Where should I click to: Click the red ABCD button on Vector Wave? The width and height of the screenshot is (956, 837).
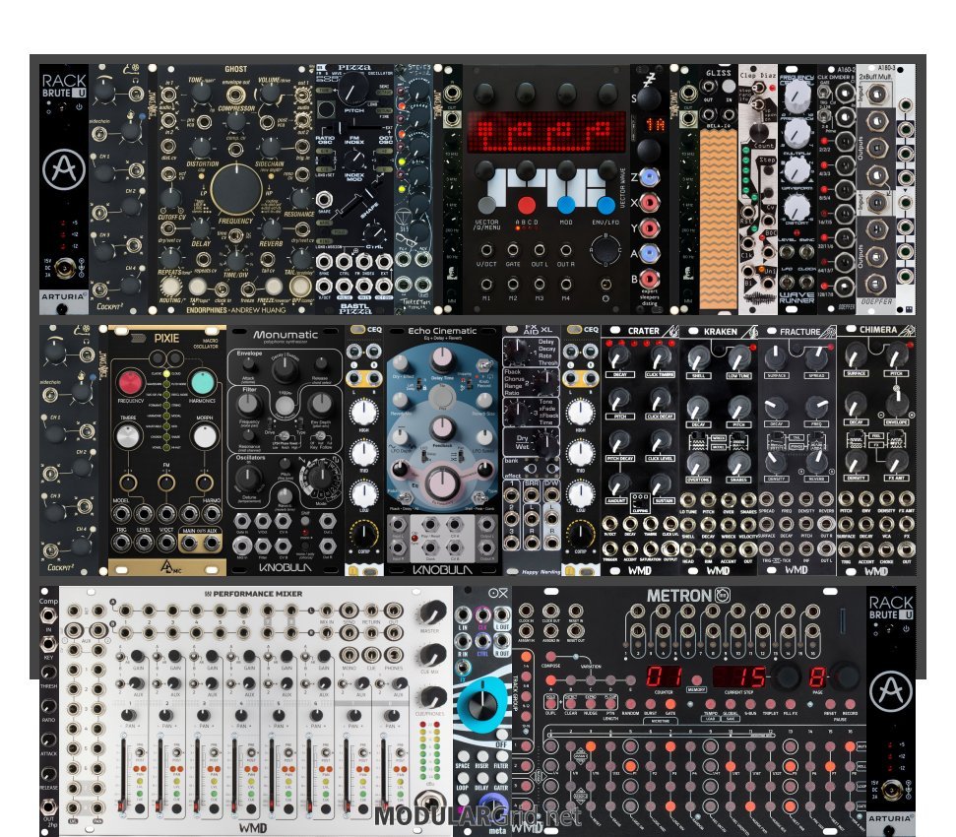526,206
